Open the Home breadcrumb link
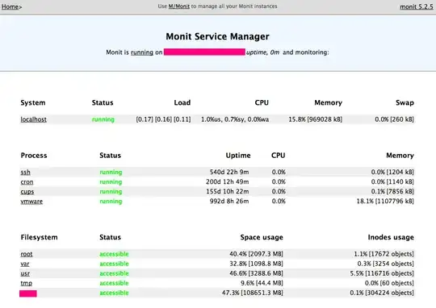Viewport: 436px width, 308px height. [x=10, y=6]
